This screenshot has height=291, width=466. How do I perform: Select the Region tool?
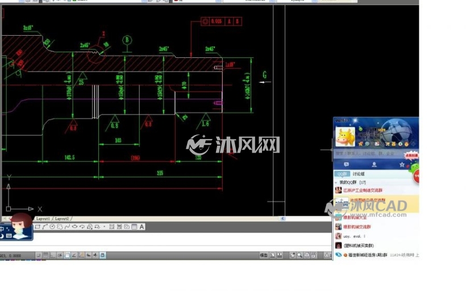pyautogui.click(x=127, y=227)
